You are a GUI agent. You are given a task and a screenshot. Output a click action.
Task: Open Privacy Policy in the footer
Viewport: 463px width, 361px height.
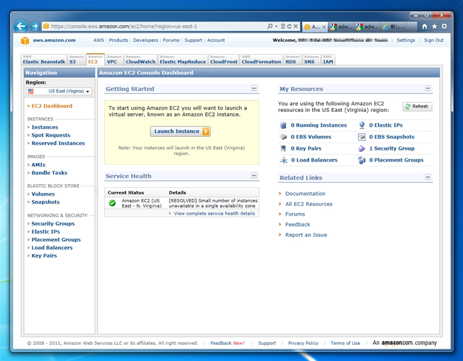[x=303, y=343]
